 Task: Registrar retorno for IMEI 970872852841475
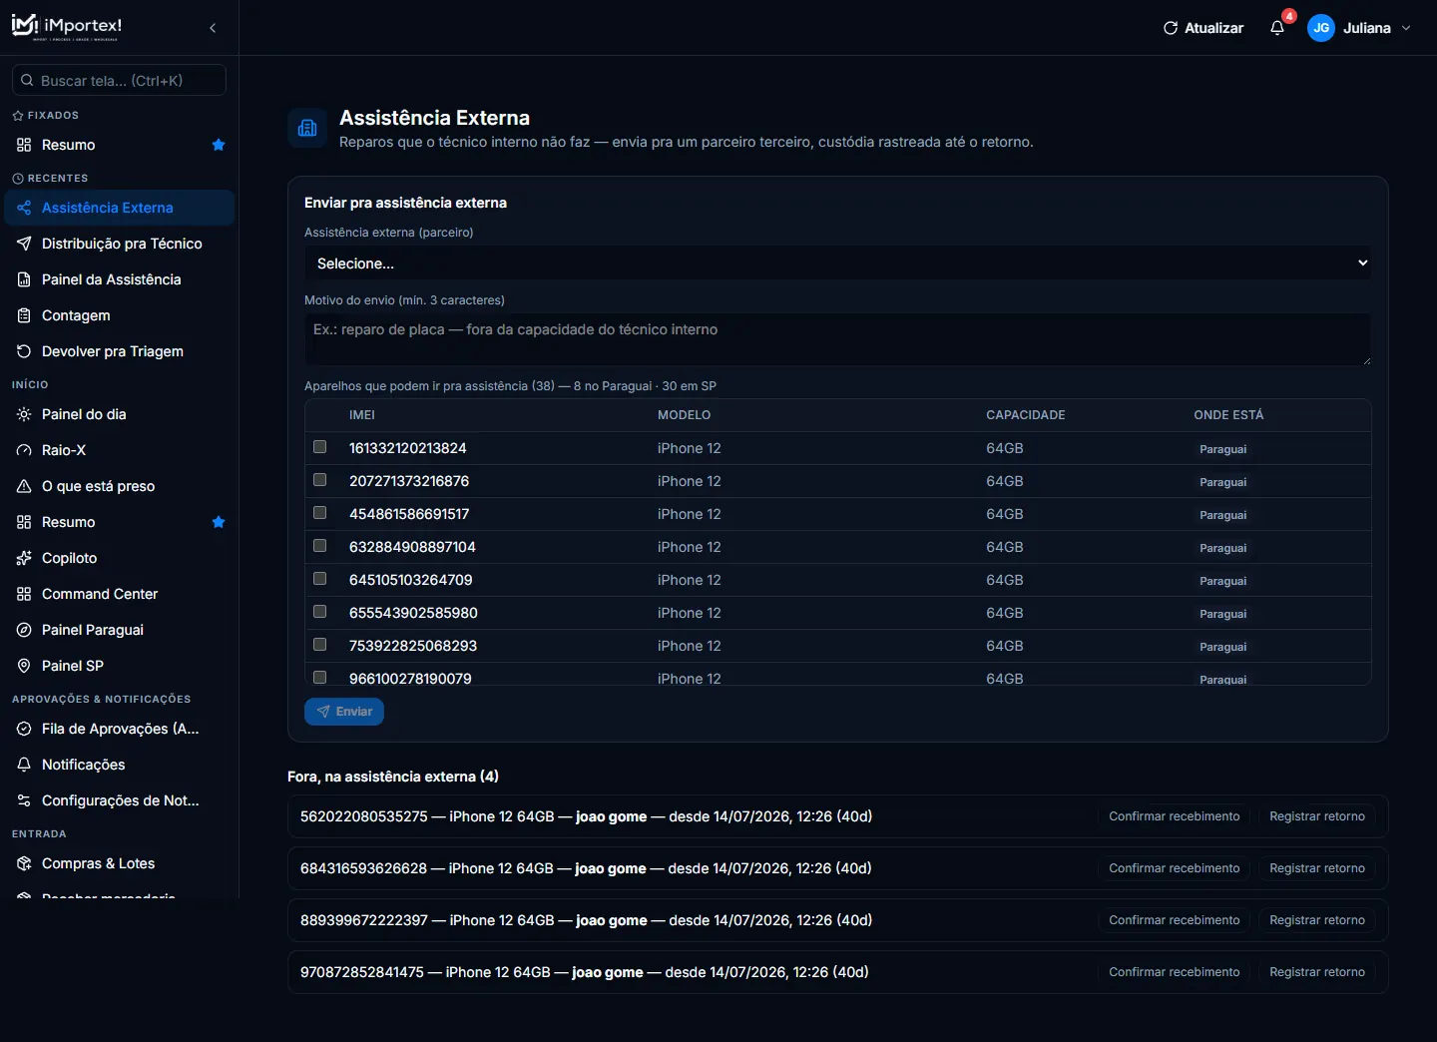click(1317, 972)
